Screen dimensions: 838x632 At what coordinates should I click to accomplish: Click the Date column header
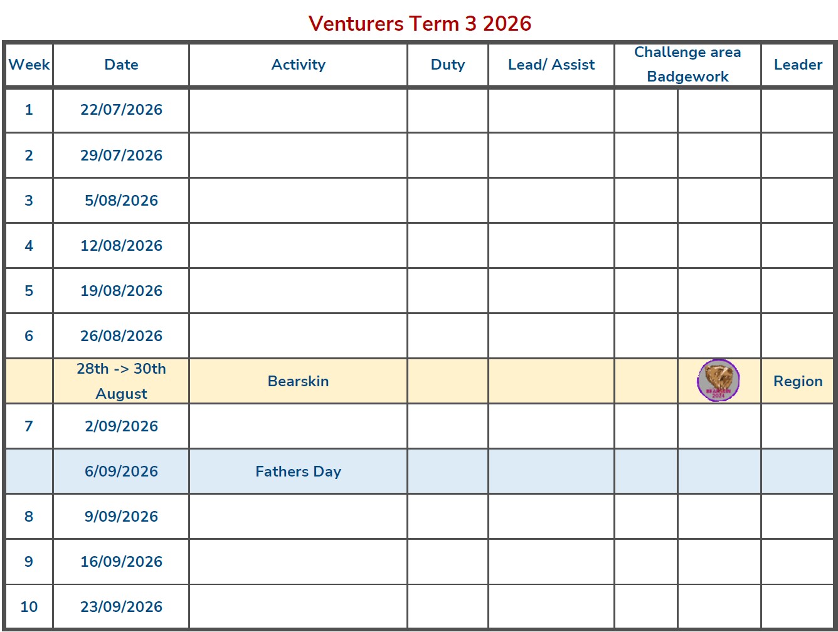(x=121, y=65)
